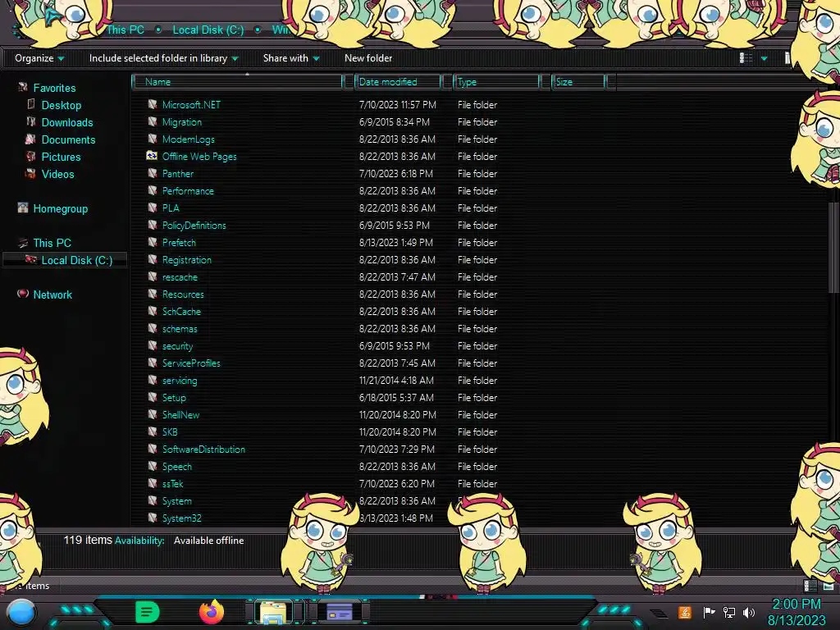The image size is (840, 630).
Task: Open breadcrumb dropdown after Local Disk (C:)
Action: (x=258, y=30)
